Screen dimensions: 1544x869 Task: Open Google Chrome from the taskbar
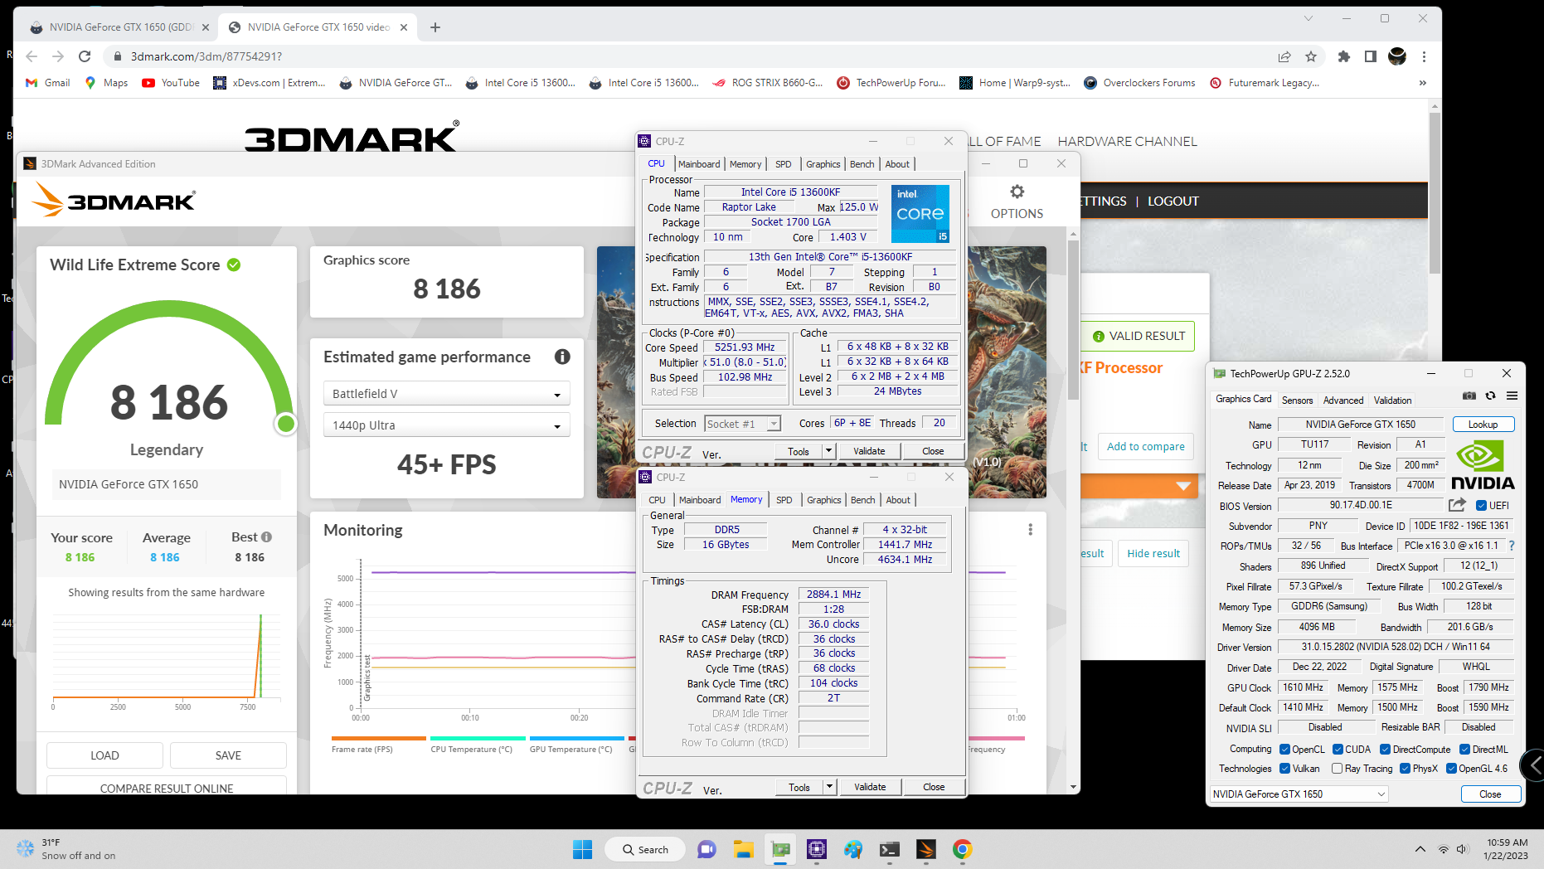click(962, 849)
